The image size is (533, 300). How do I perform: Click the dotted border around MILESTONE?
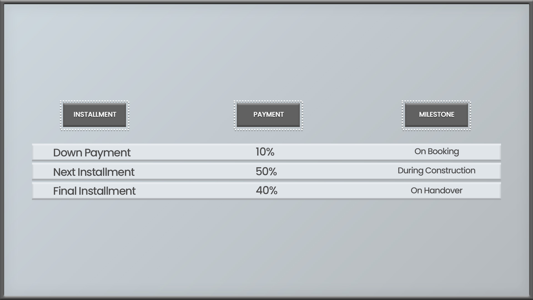[x=436, y=102]
